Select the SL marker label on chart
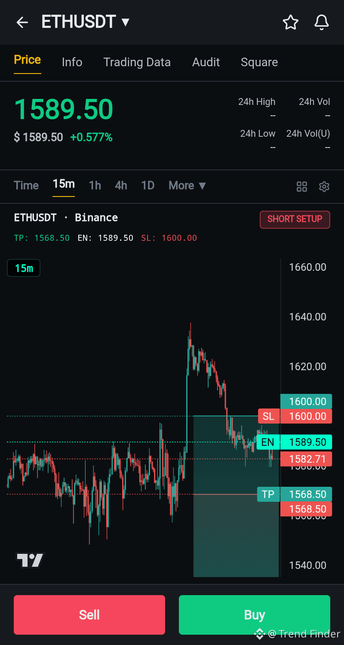Screen dimensions: 344x645 pos(269,416)
